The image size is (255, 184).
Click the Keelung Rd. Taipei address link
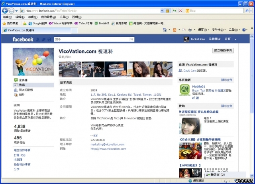point(126,95)
